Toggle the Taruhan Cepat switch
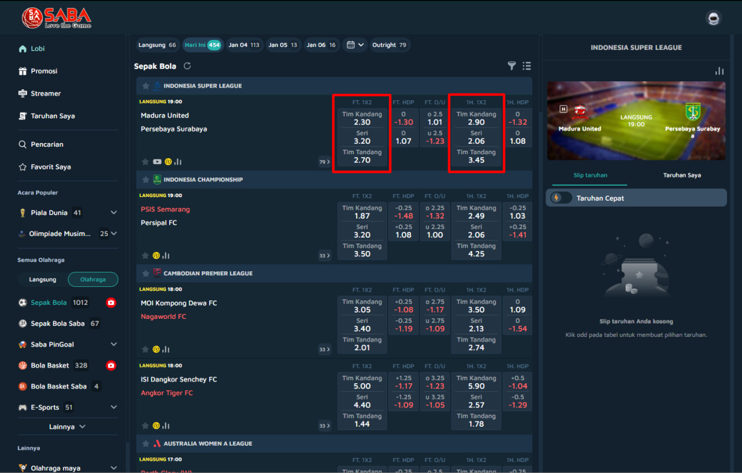This screenshot has height=473, width=742. pyautogui.click(x=561, y=198)
